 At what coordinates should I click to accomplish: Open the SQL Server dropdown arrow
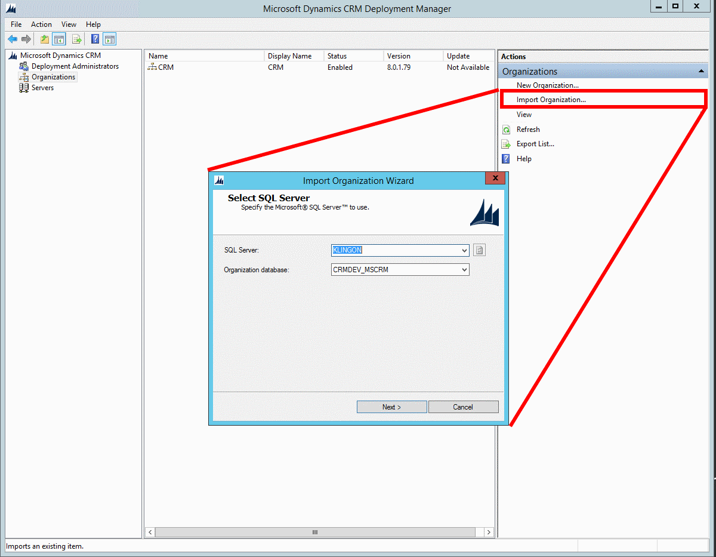(465, 250)
